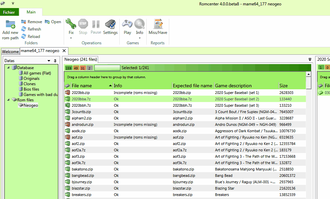
Task: Open the Fichier menu
Action: click(x=9, y=12)
